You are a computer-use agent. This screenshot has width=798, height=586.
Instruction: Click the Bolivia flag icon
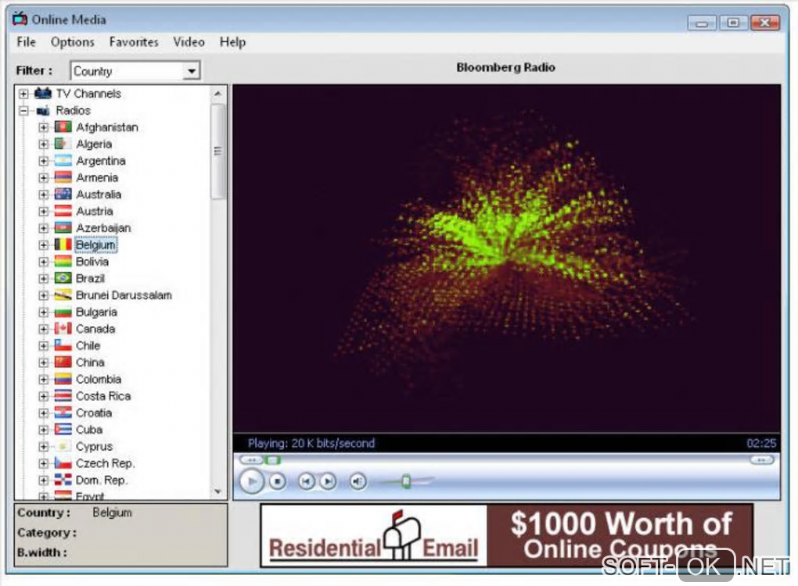(63, 261)
